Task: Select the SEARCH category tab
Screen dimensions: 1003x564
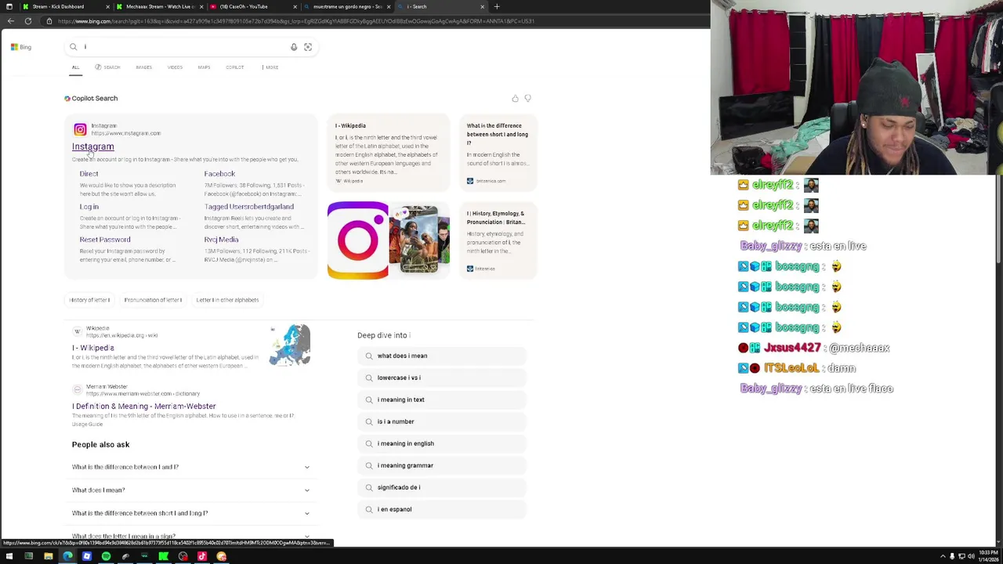Action: 108,67
